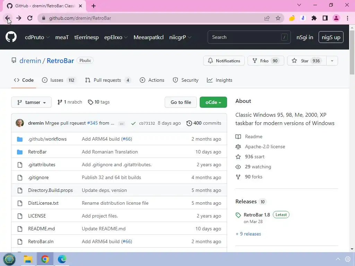Open a new browser tab with the plus icon

(x=94, y=6)
